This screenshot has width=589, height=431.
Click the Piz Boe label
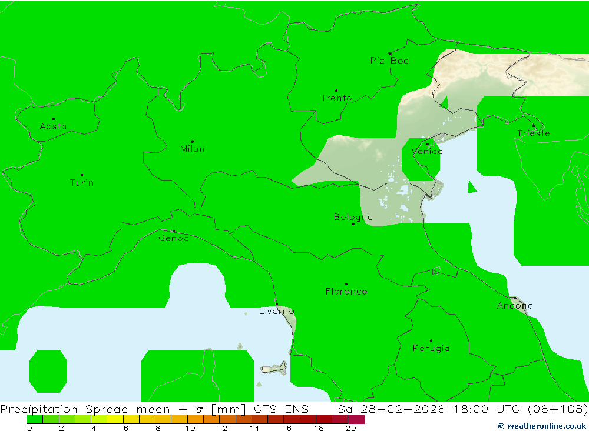[389, 61]
